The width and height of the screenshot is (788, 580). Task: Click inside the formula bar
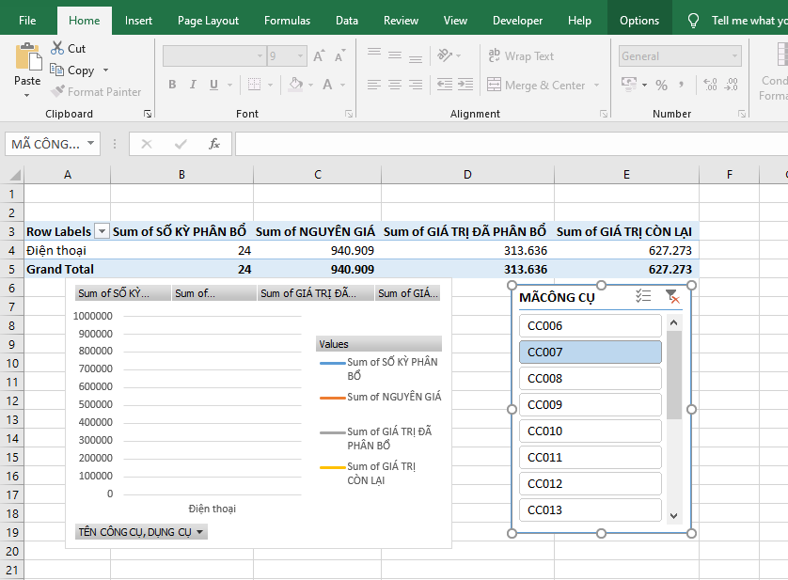tap(508, 144)
